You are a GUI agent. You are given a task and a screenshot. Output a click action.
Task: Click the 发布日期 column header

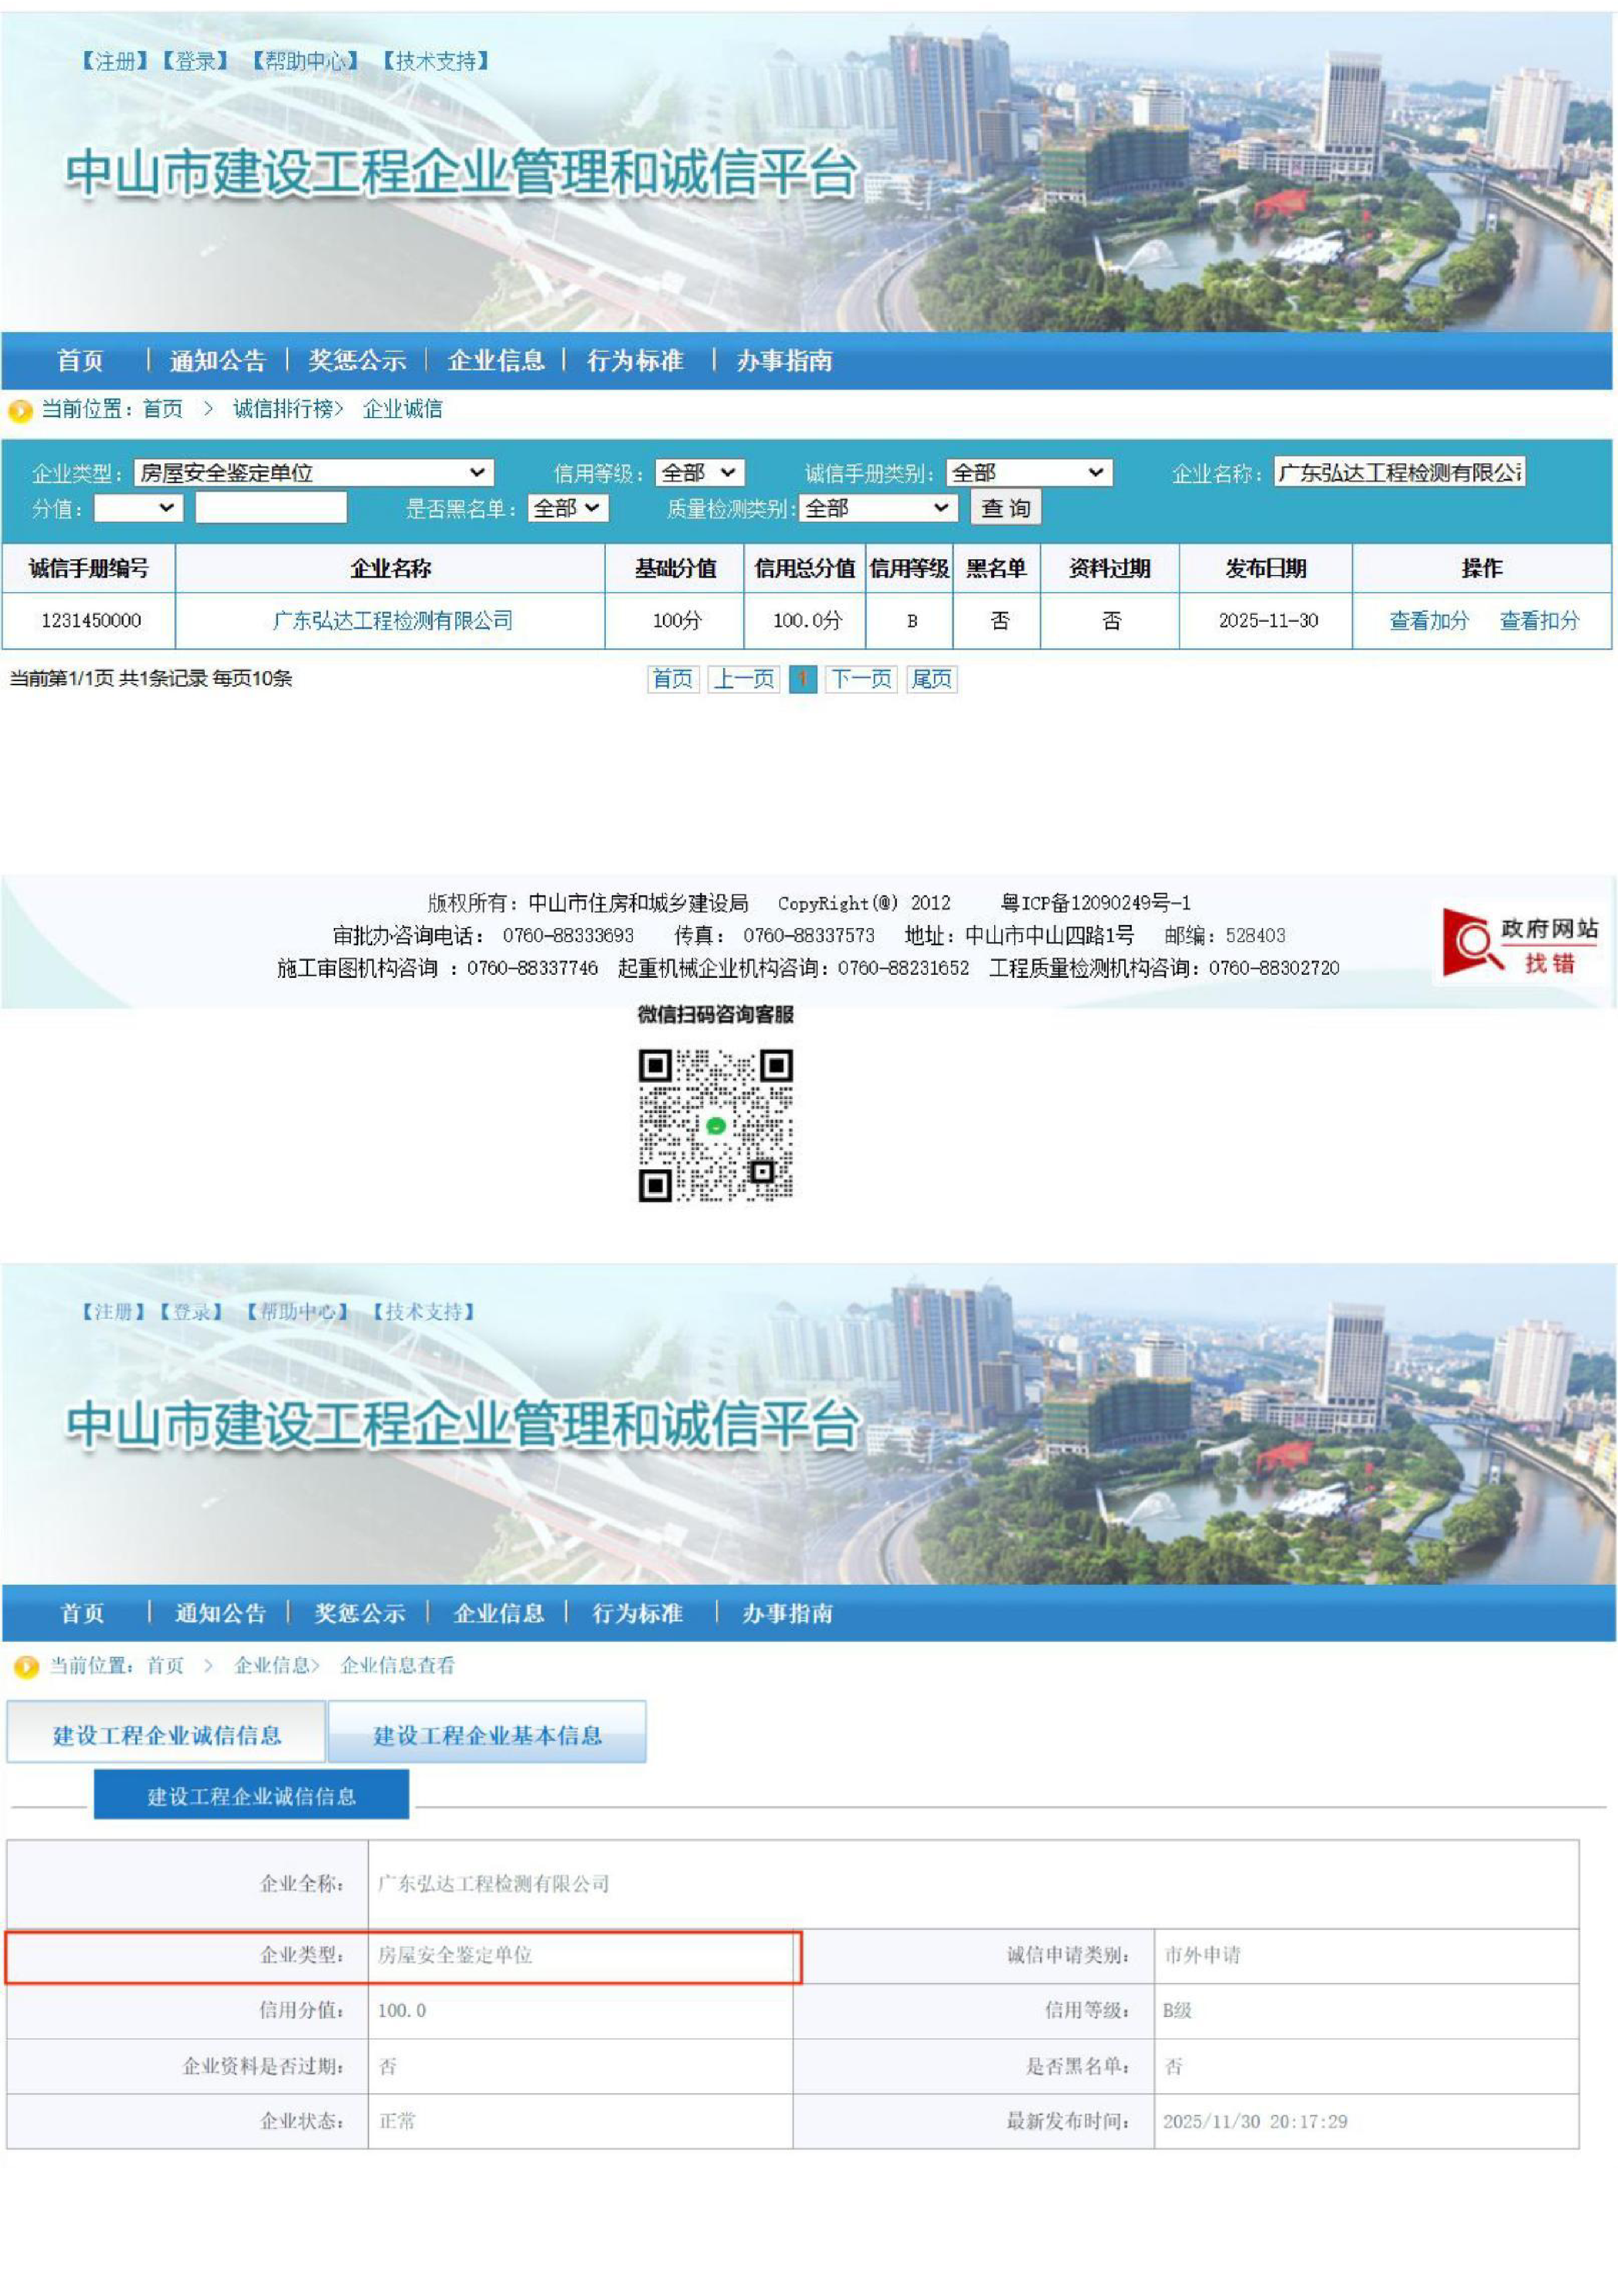click(x=1266, y=569)
